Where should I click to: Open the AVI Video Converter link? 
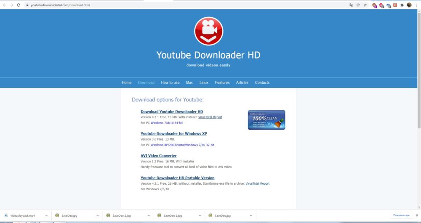point(158,156)
